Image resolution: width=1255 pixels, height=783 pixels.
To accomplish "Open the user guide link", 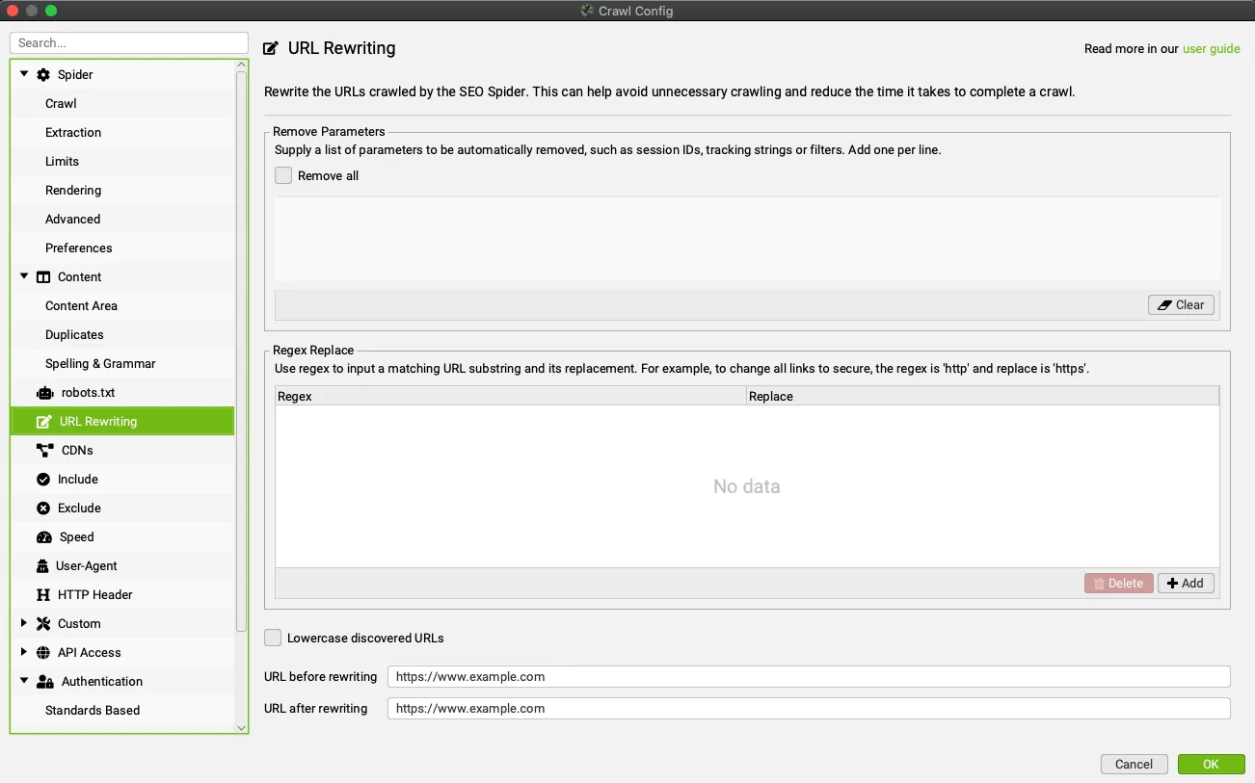I will tap(1211, 49).
